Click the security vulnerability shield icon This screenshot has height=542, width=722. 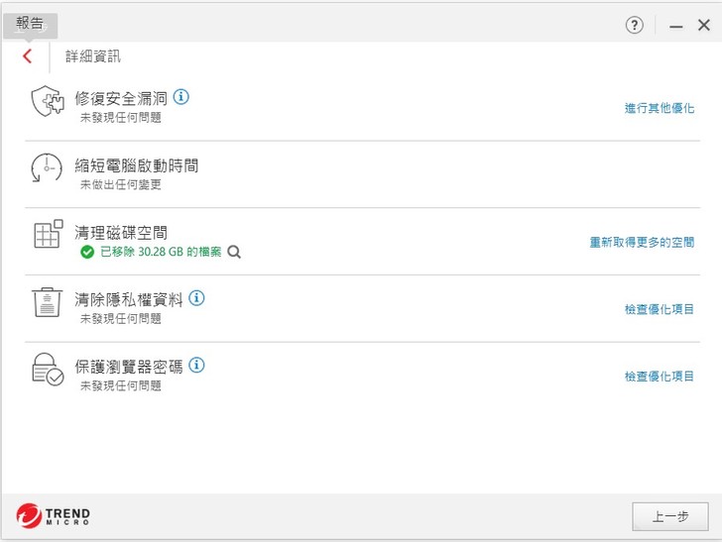(x=47, y=102)
